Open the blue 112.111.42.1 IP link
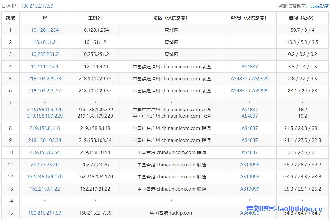This screenshot has width=331, height=221. point(45,67)
